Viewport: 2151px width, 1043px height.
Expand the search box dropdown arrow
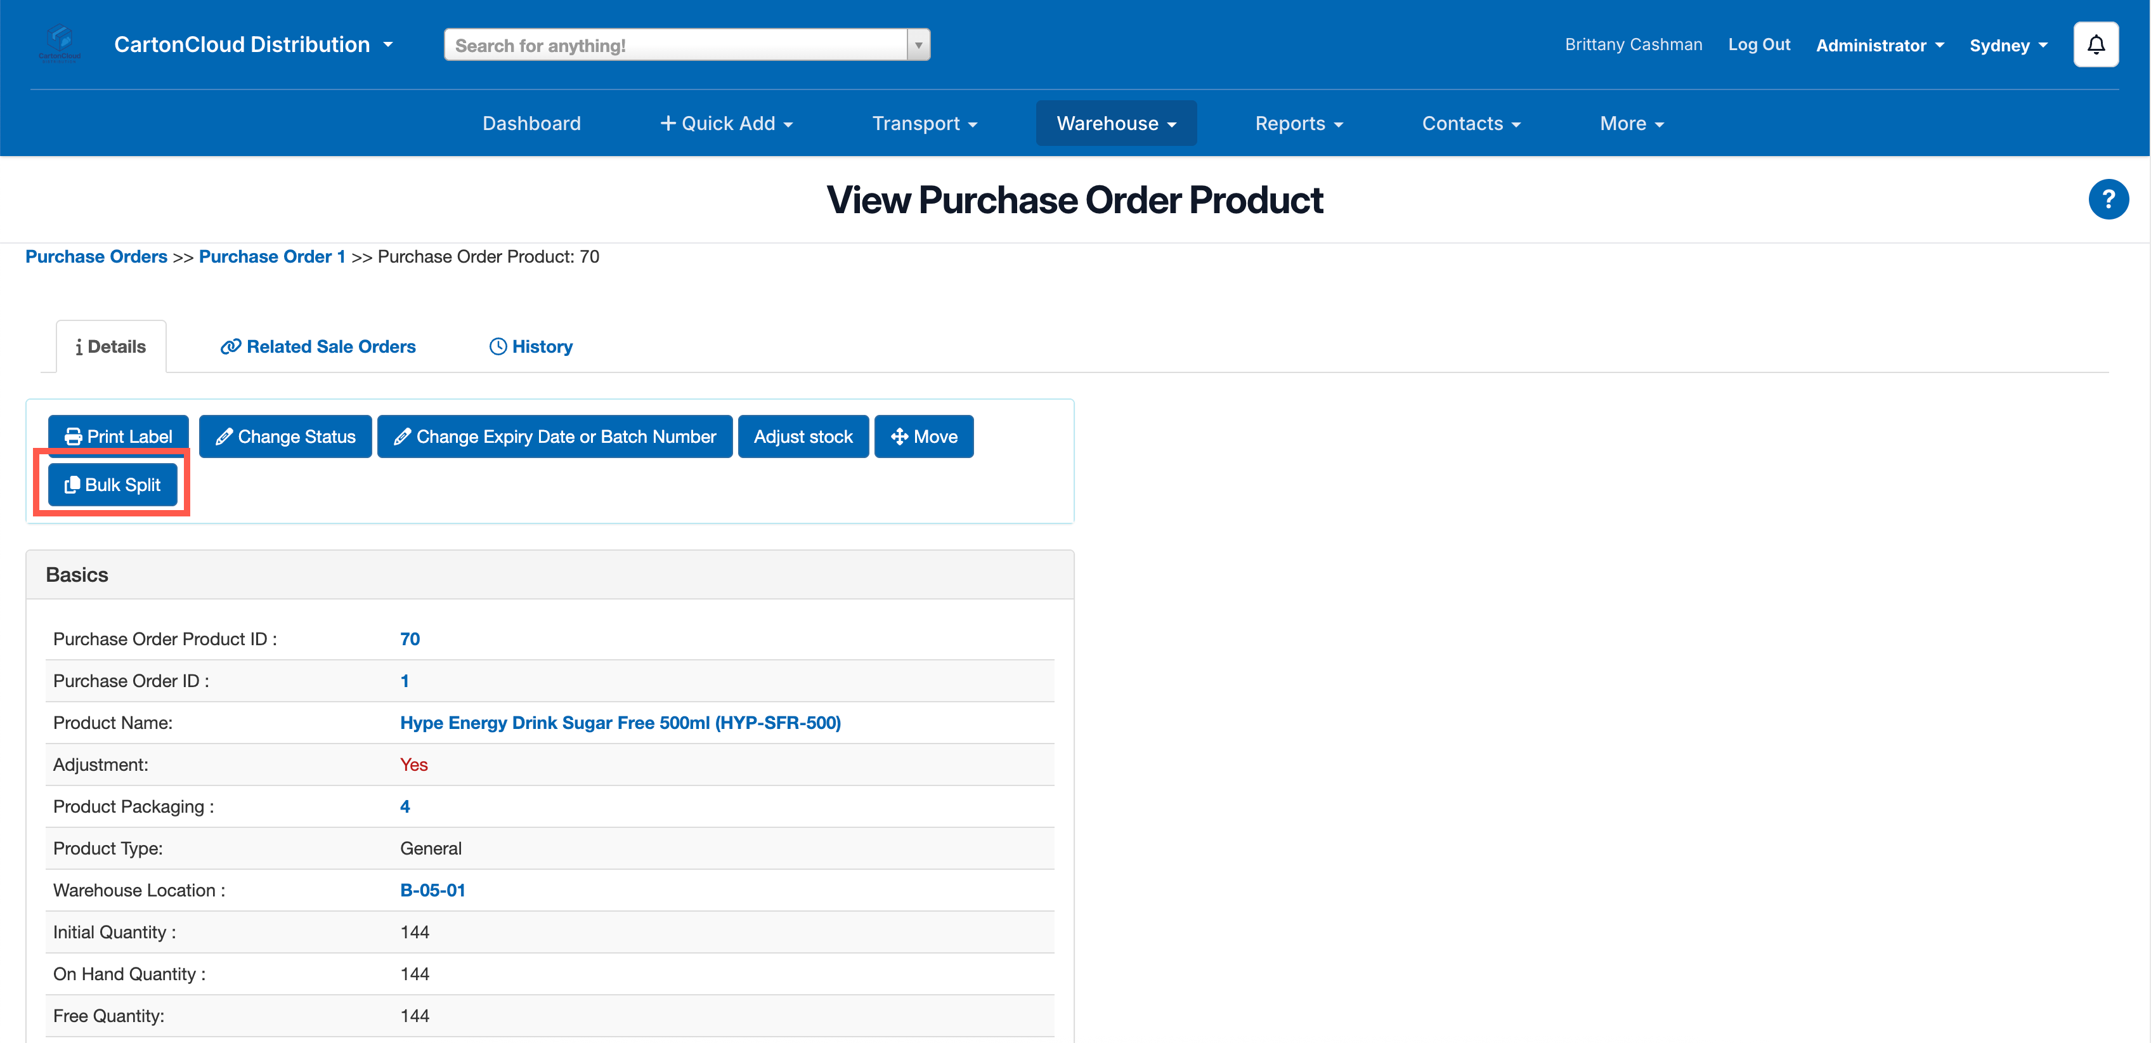(918, 45)
